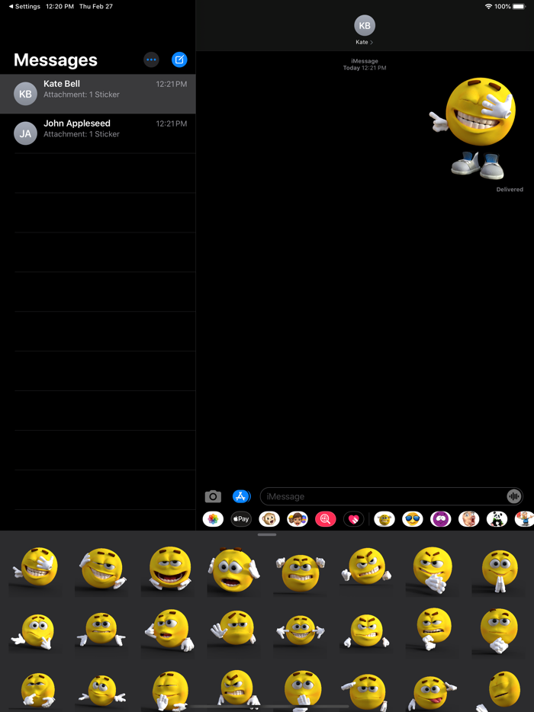Tap the Wi-Fi status icon
This screenshot has height=712, width=534.
488,6
